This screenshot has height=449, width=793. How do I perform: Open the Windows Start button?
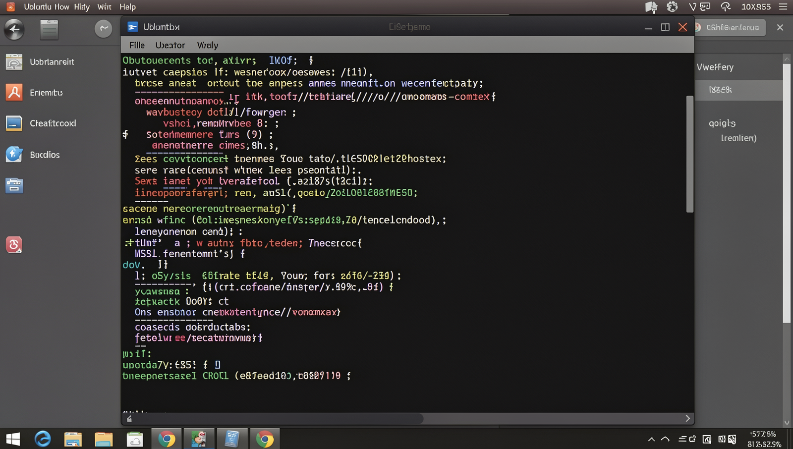13,439
